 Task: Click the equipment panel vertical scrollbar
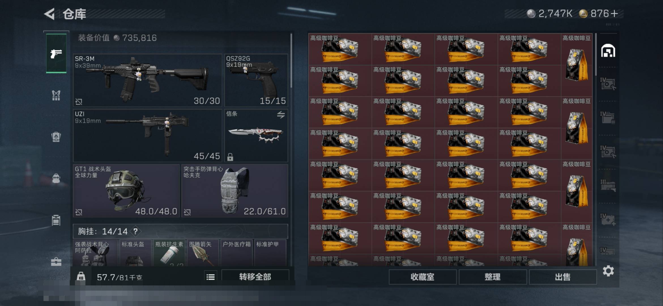click(x=291, y=61)
